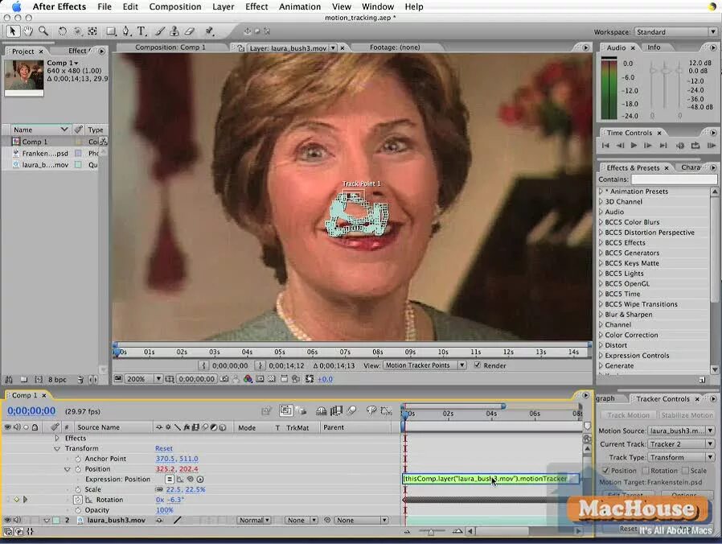Click the Reset link for Transform
Viewport: 722px width, 544px height.
point(164,448)
